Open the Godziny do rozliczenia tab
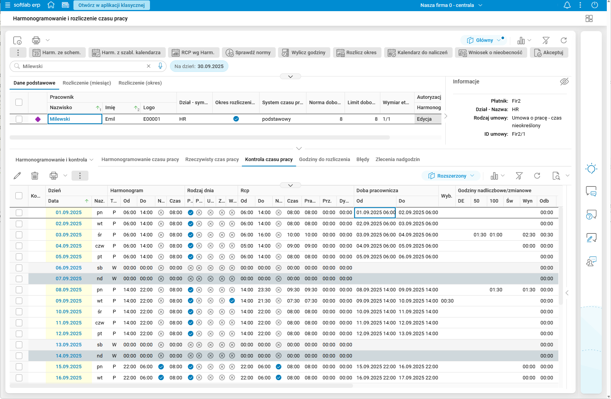 click(x=324, y=160)
